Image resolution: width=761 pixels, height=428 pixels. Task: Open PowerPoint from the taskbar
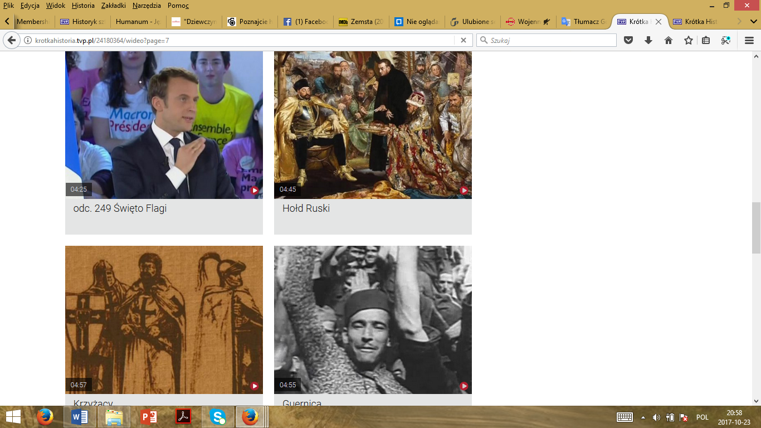tap(149, 417)
